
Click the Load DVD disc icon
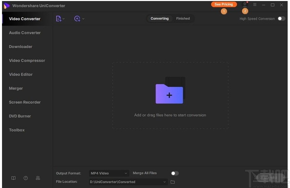click(77, 18)
